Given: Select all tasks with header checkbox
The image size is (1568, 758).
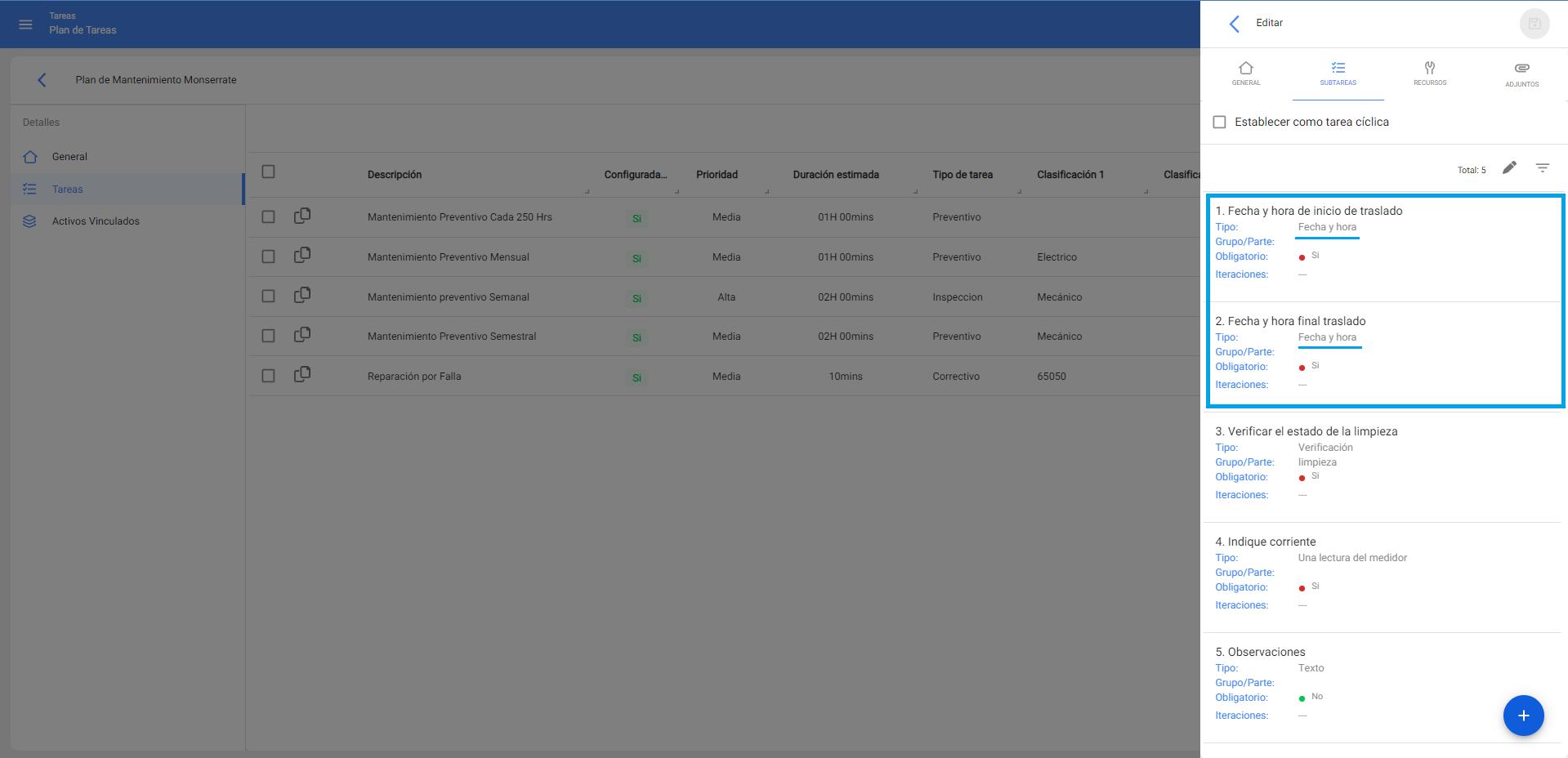Looking at the screenshot, I should [268, 172].
